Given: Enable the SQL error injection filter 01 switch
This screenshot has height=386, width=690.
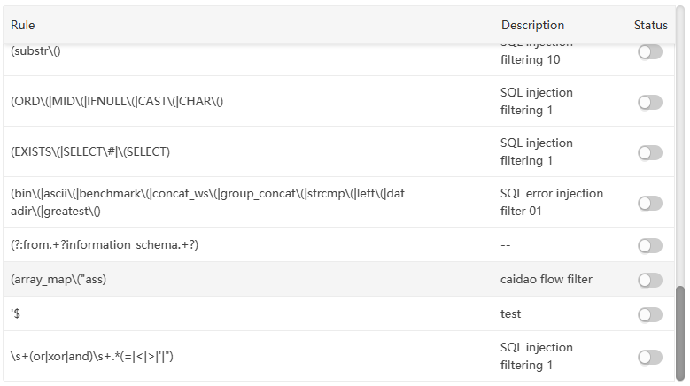Looking at the screenshot, I should pos(649,203).
